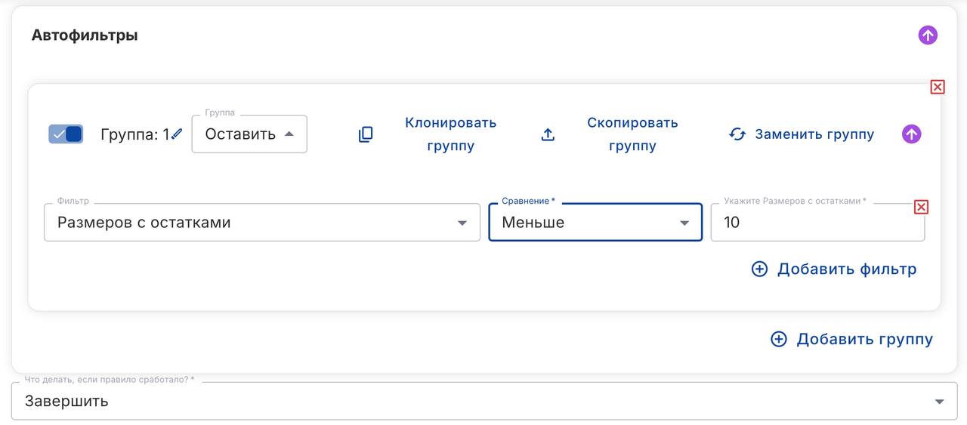Delete Group 1 using the red X
Image resolution: width=967 pixels, height=425 pixels.
click(x=937, y=88)
